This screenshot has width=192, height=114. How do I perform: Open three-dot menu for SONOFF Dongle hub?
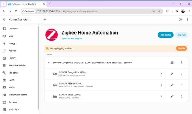182,63
